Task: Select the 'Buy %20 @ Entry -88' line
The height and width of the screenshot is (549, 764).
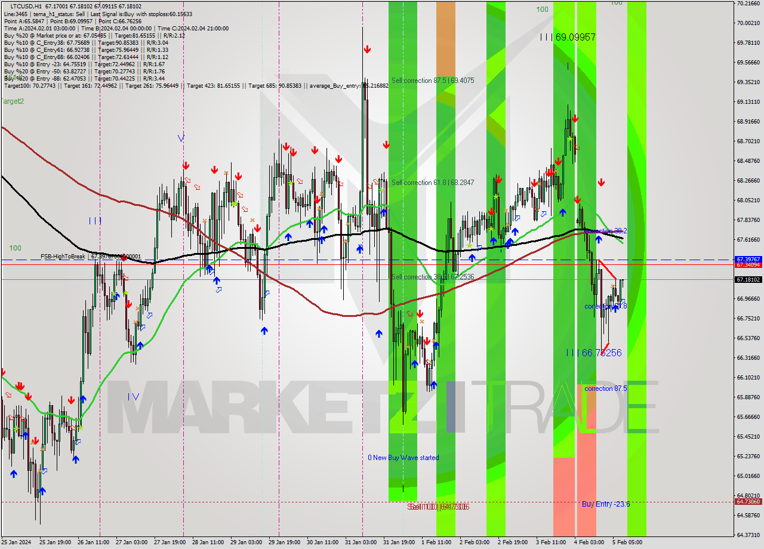Action: tap(84, 78)
